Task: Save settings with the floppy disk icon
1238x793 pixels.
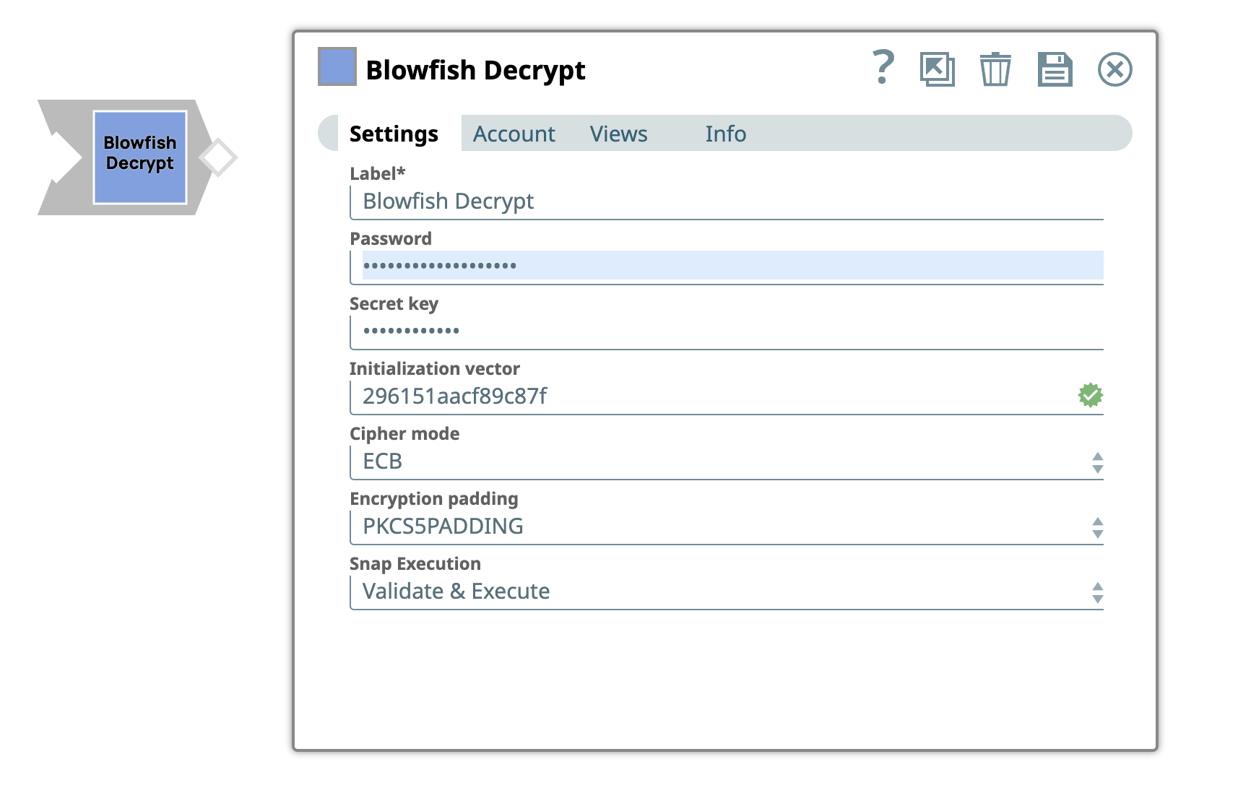Action: pos(1055,70)
